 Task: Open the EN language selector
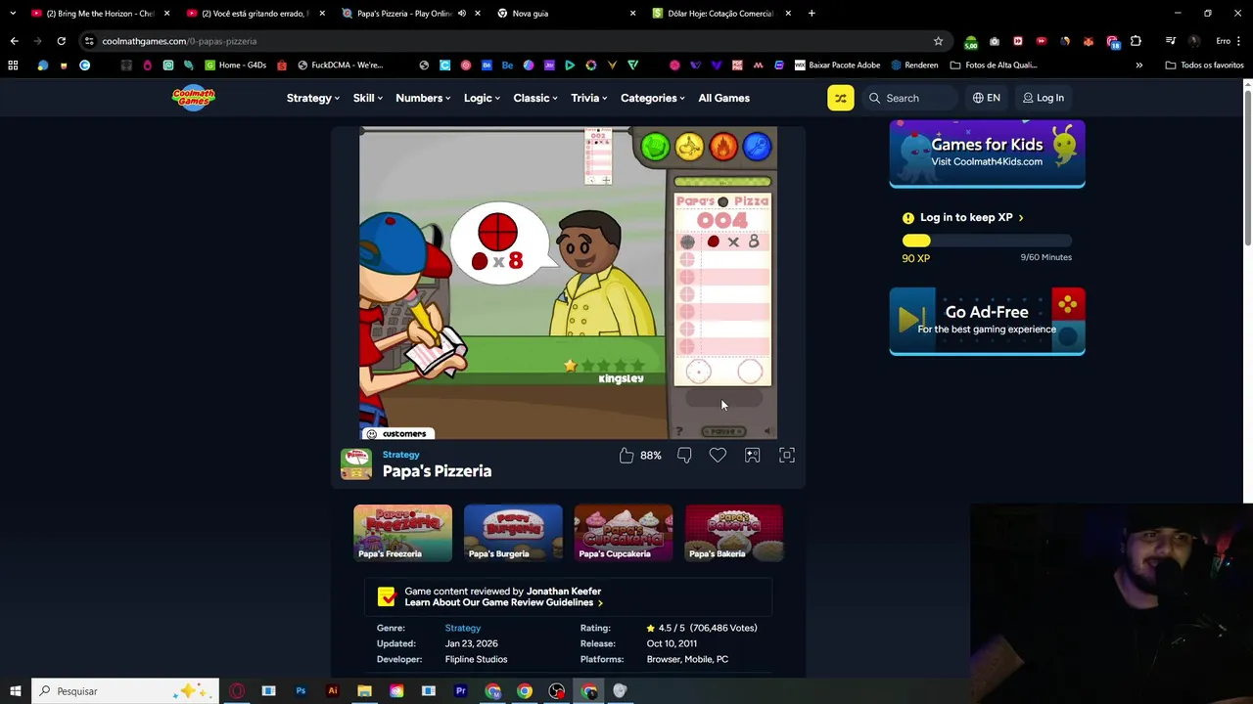tap(987, 98)
